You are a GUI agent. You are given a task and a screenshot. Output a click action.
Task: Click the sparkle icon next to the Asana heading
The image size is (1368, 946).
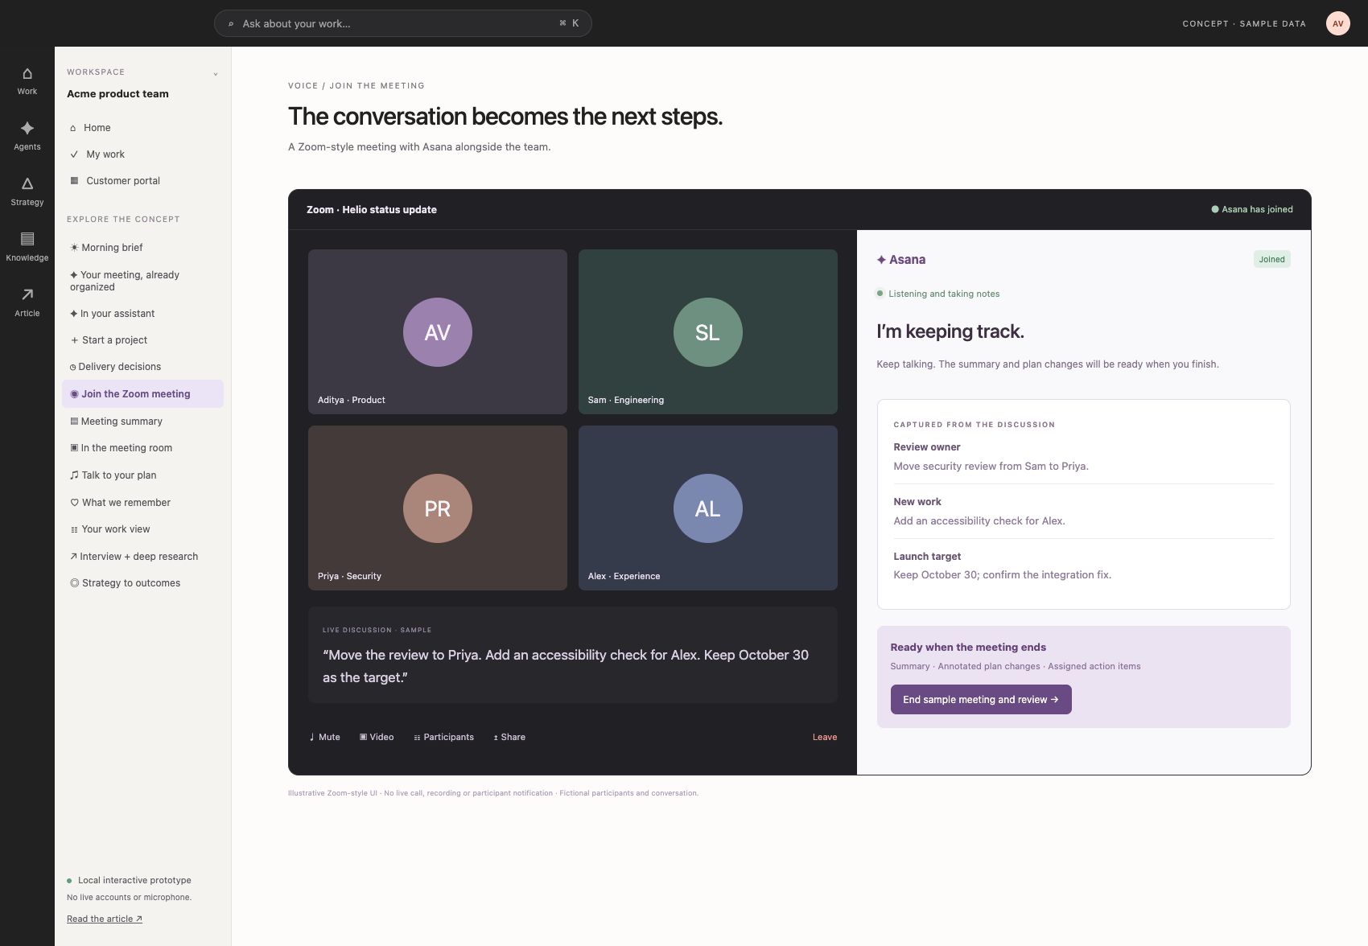click(881, 260)
